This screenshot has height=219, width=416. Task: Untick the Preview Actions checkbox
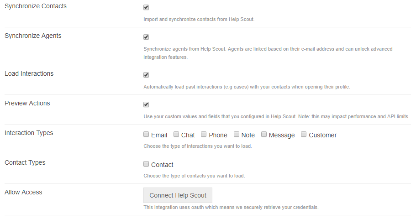[x=146, y=105]
